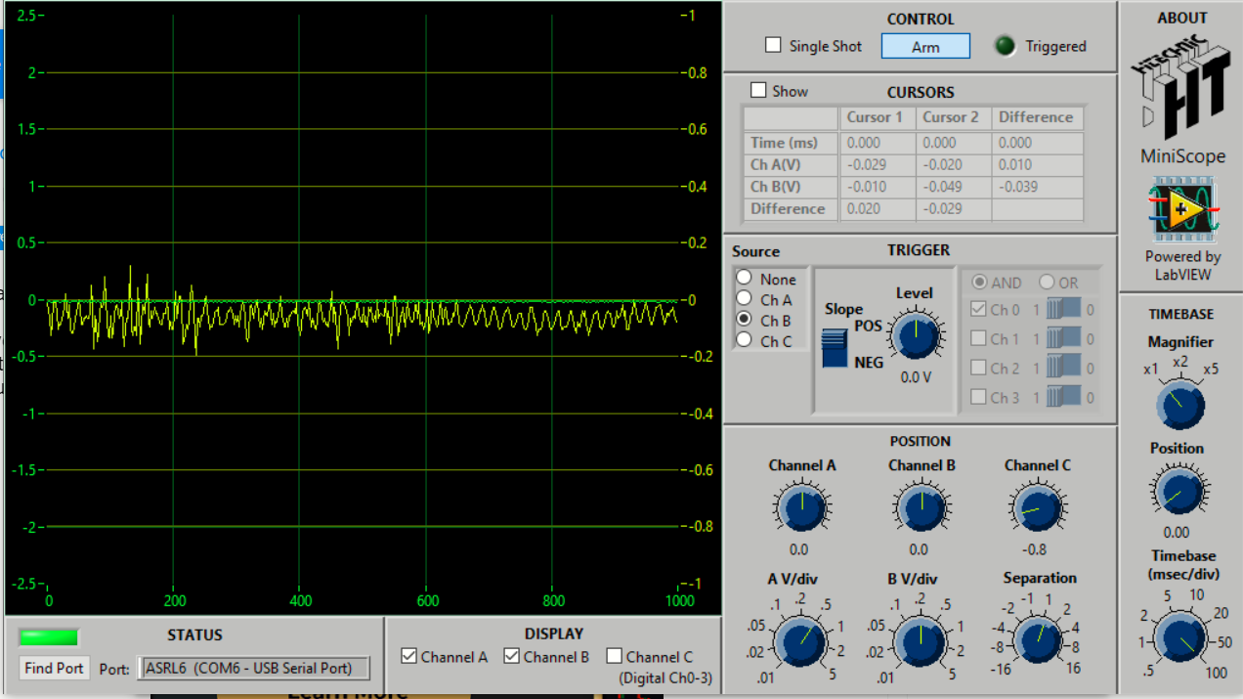Adjust the trigger Level knob
The height and width of the screenshot is (699, 1243).
point(916,335)
